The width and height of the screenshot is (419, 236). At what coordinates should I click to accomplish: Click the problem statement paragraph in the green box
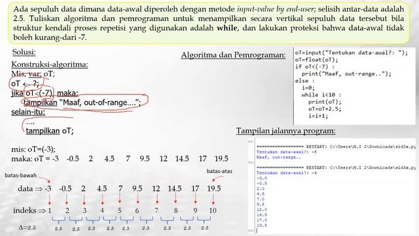pos(208,24)
